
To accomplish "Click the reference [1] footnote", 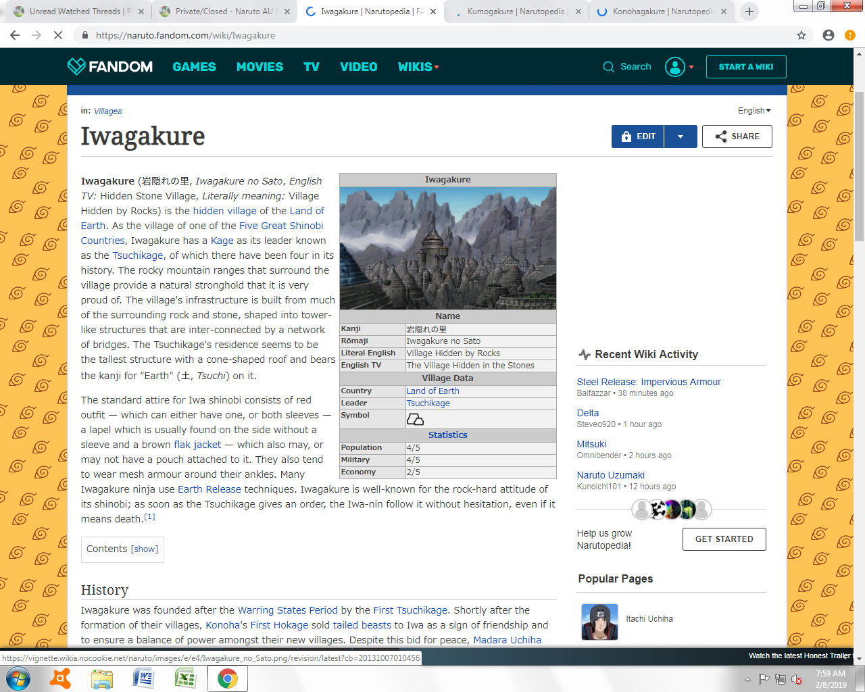I will [149, 517].
